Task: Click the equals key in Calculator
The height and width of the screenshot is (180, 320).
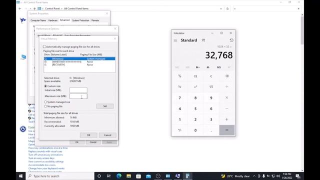Action: tap(226, 130)
